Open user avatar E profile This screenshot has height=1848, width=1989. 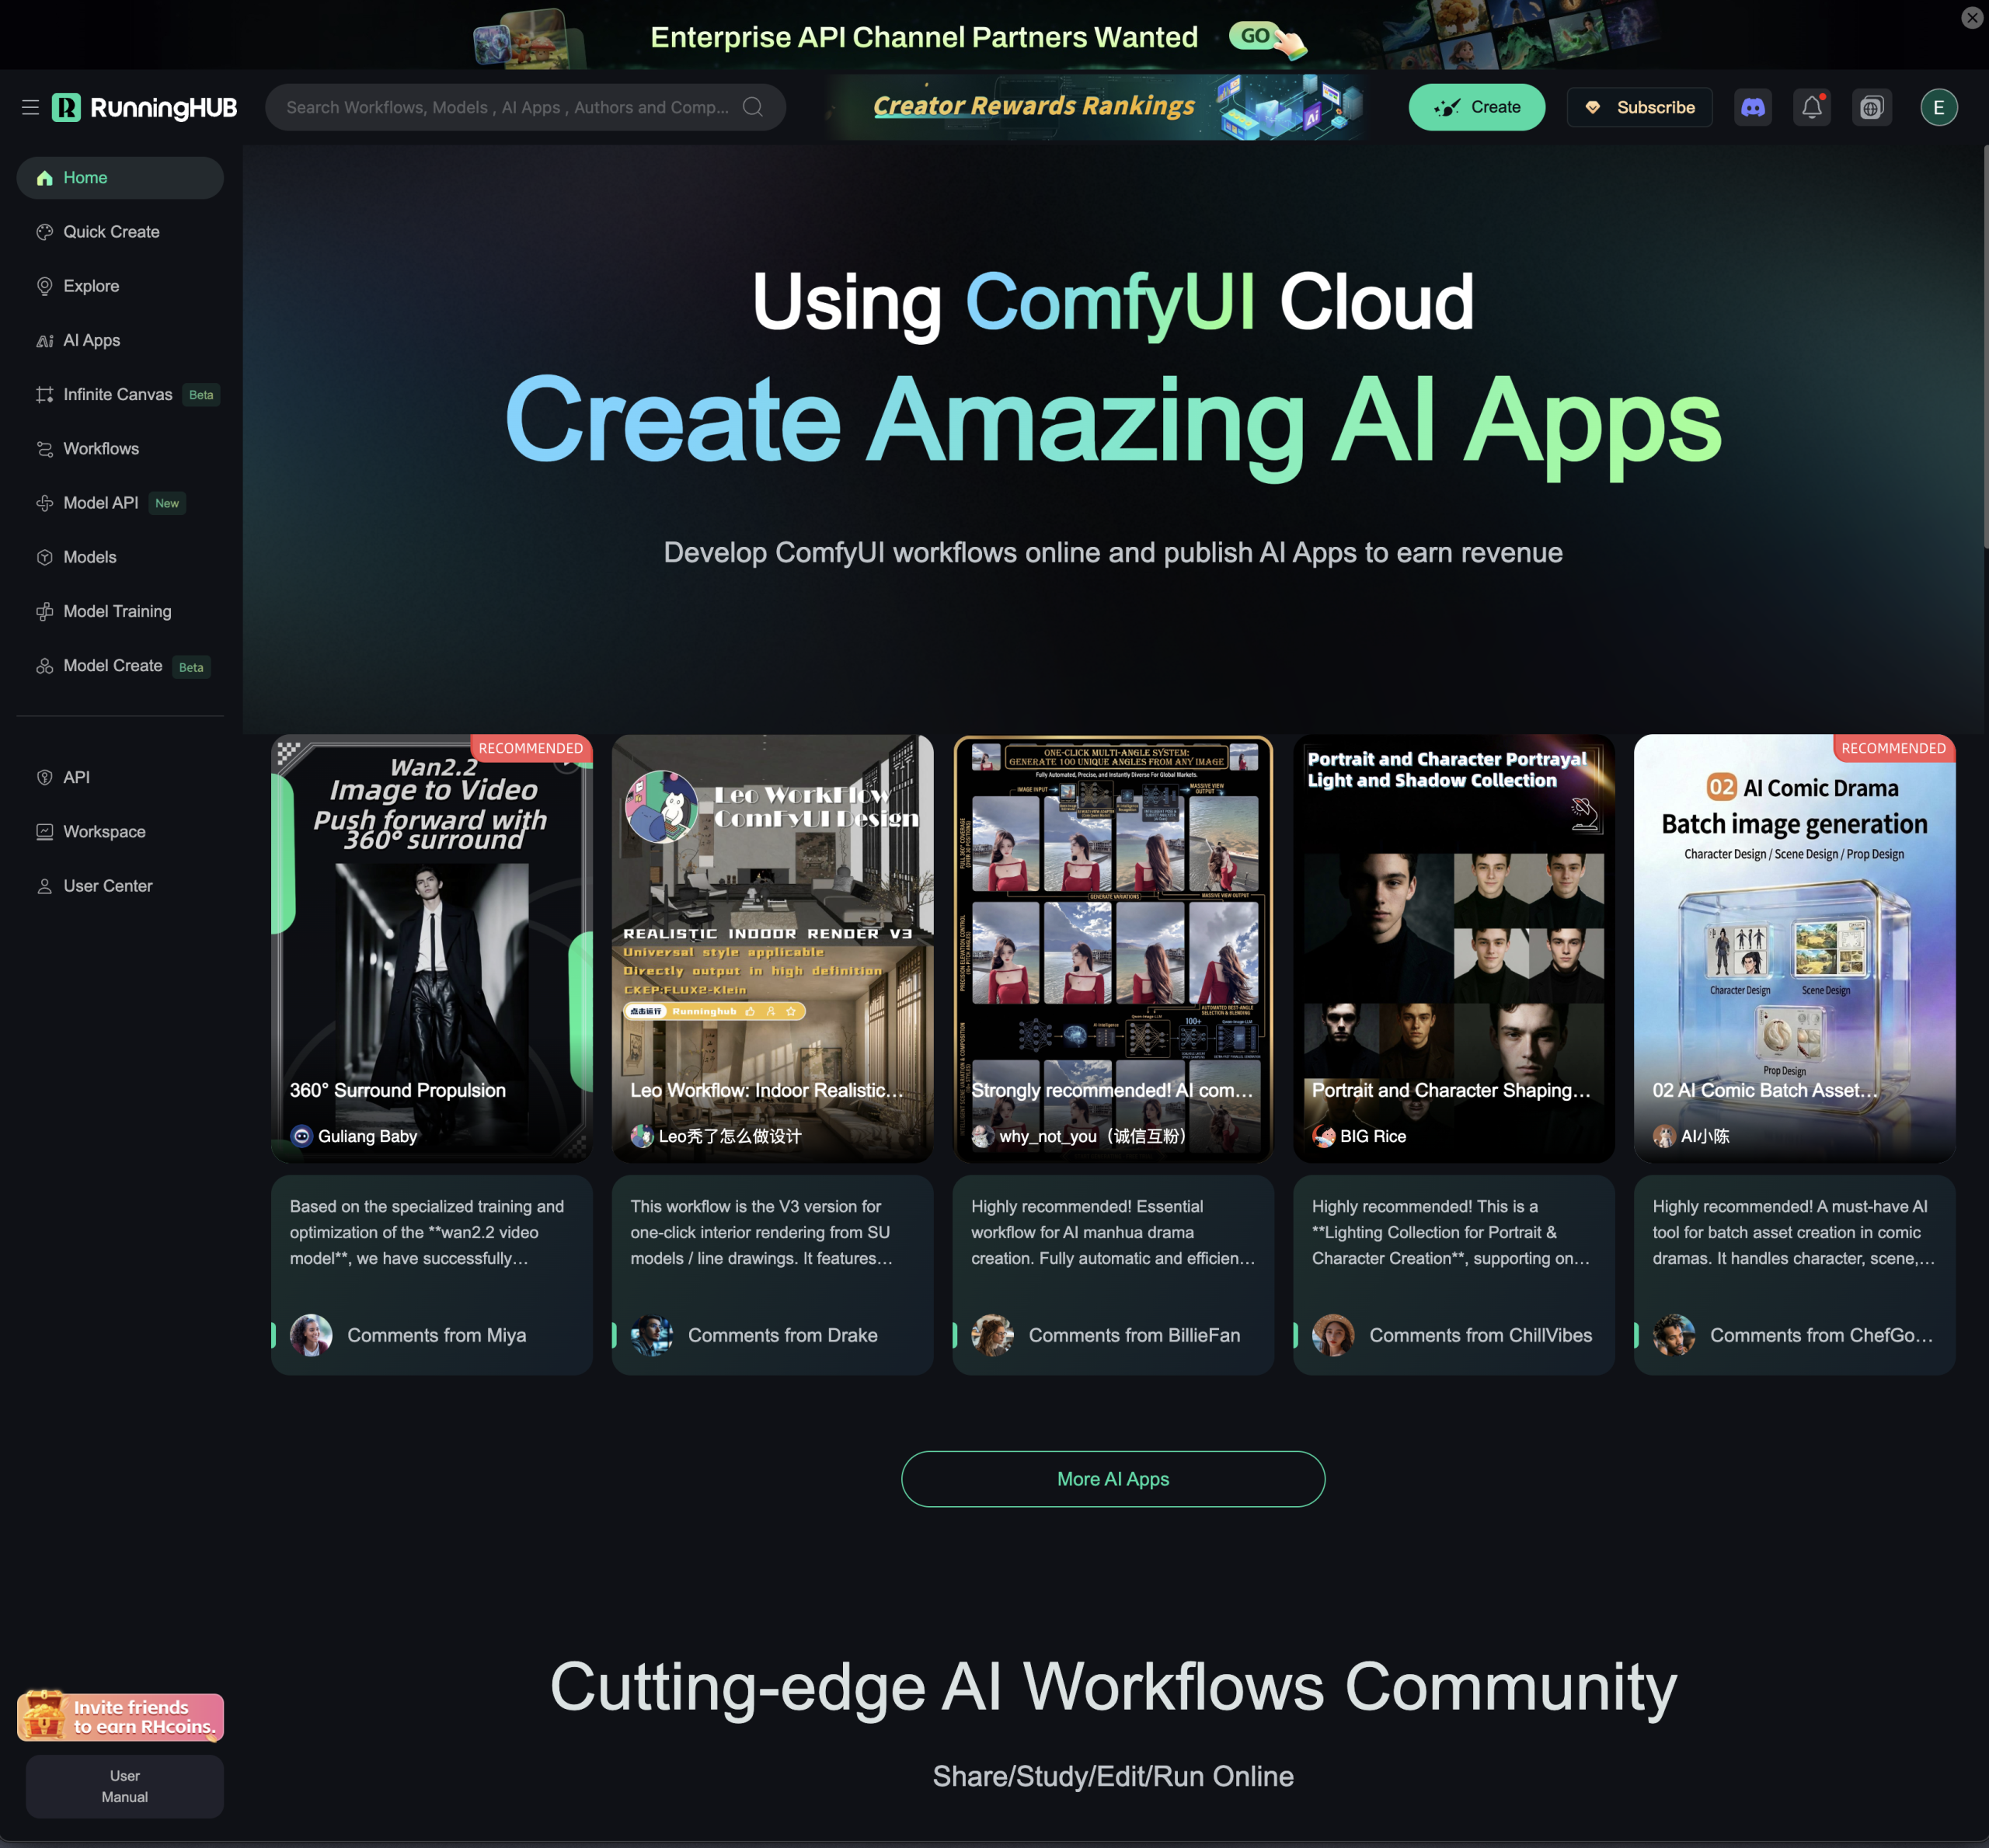(1938, 107)
